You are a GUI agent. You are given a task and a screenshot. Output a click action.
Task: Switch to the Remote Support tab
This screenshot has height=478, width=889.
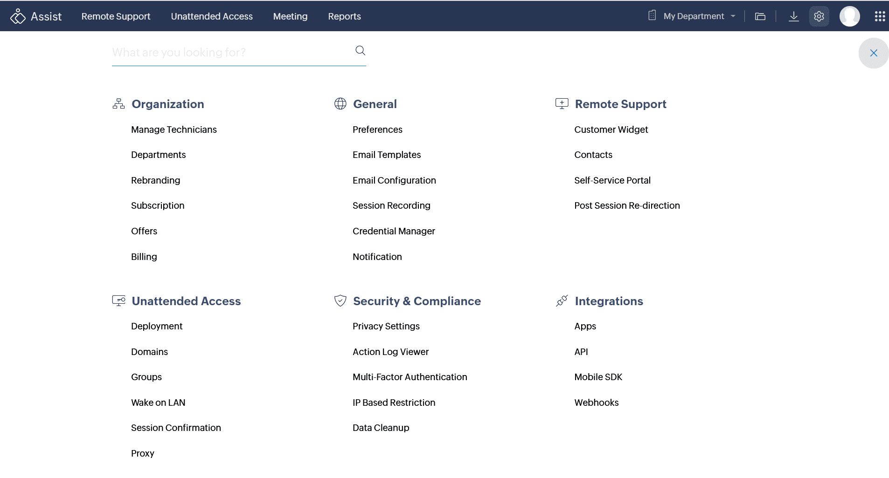coord(116,16)
